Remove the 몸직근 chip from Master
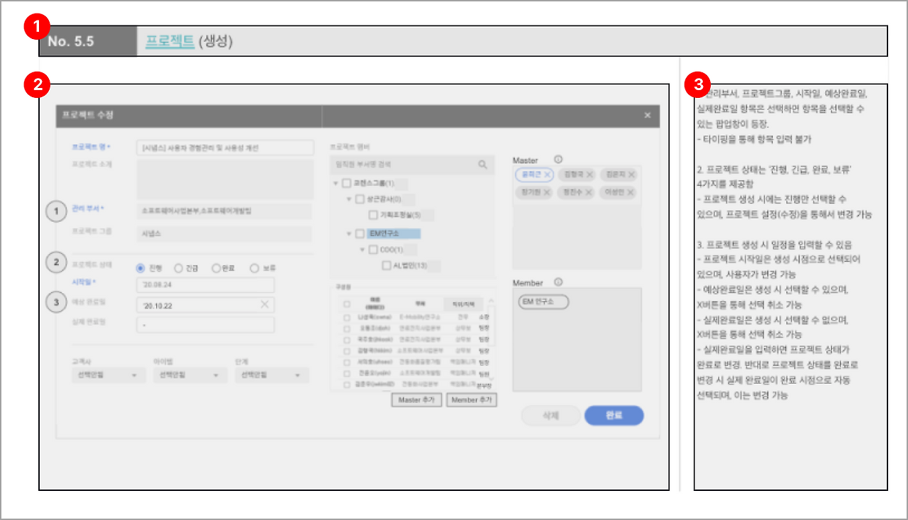This screenshot has height=520, width=908. pos(547,175)
